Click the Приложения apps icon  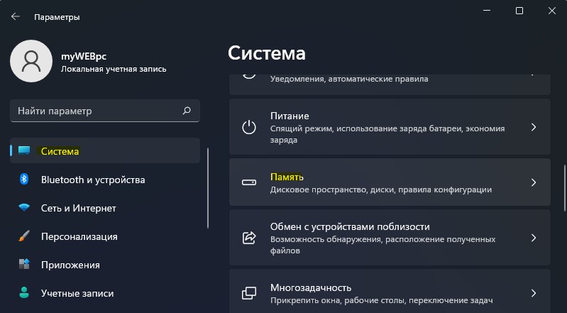coord(24,264)
